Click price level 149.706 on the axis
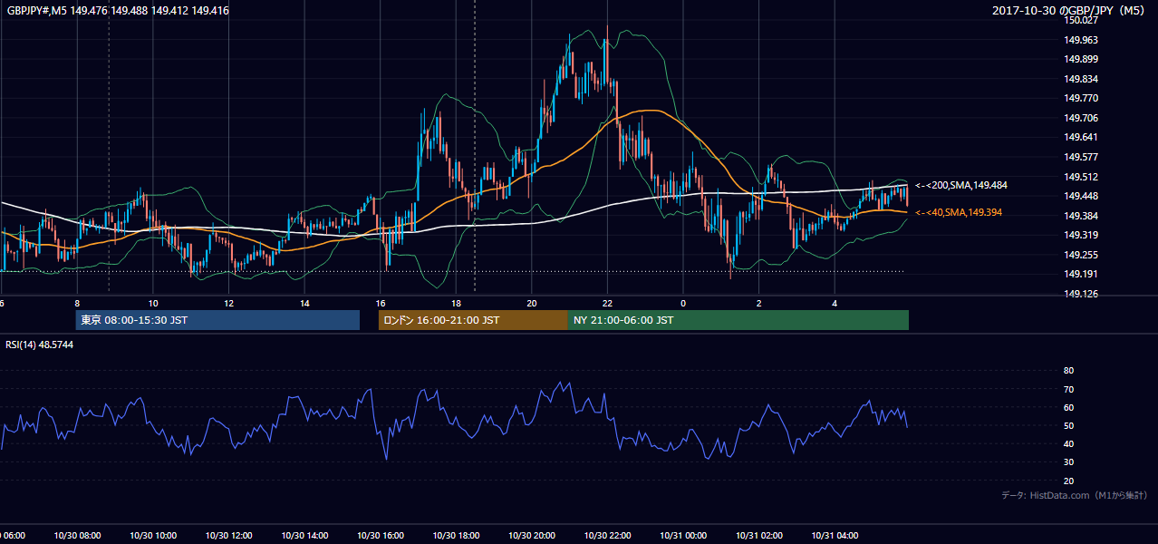1158x544 pixels. 1082,118
